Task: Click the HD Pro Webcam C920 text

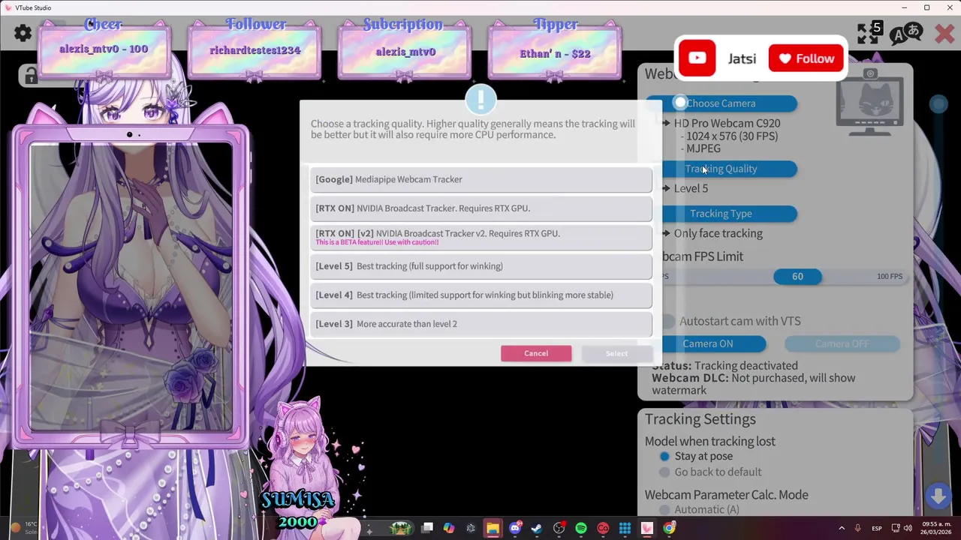Action: tap(727, 123)
